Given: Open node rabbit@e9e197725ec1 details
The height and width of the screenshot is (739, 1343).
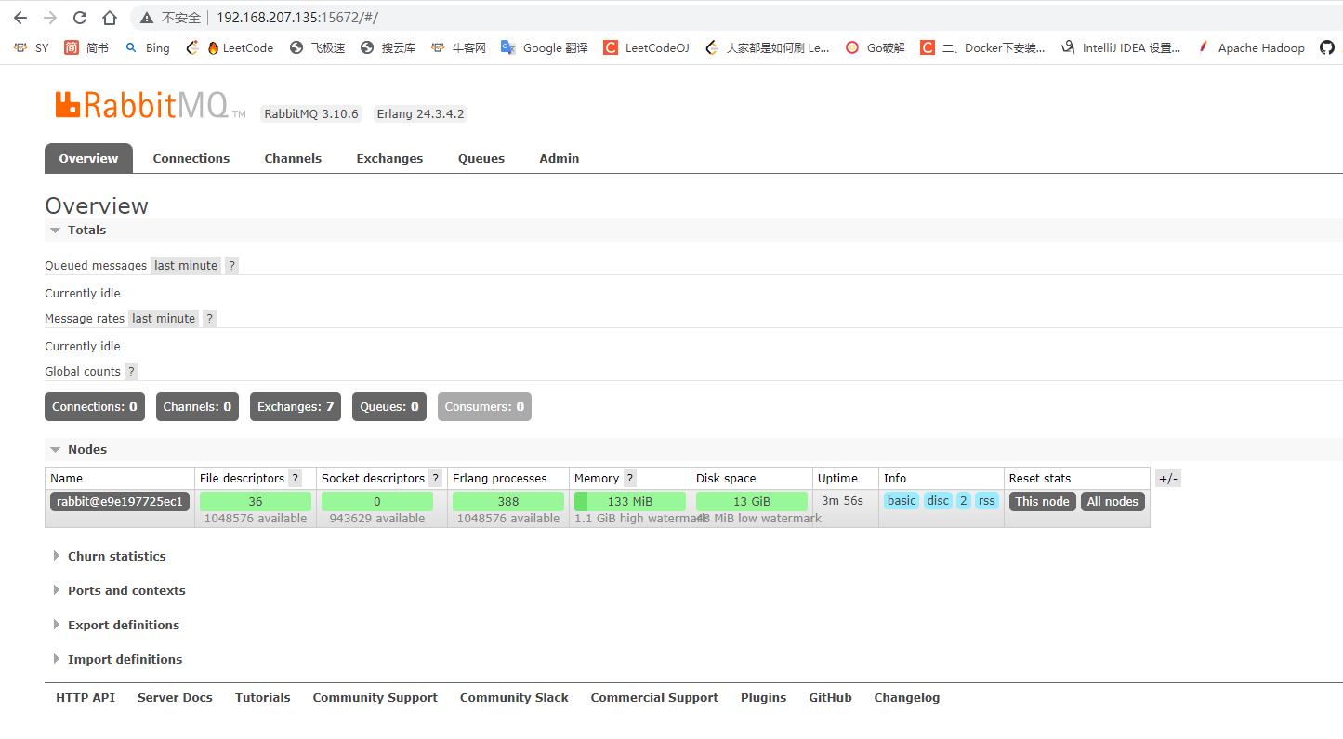Looking at the screenshot, I should coord(120,501).
